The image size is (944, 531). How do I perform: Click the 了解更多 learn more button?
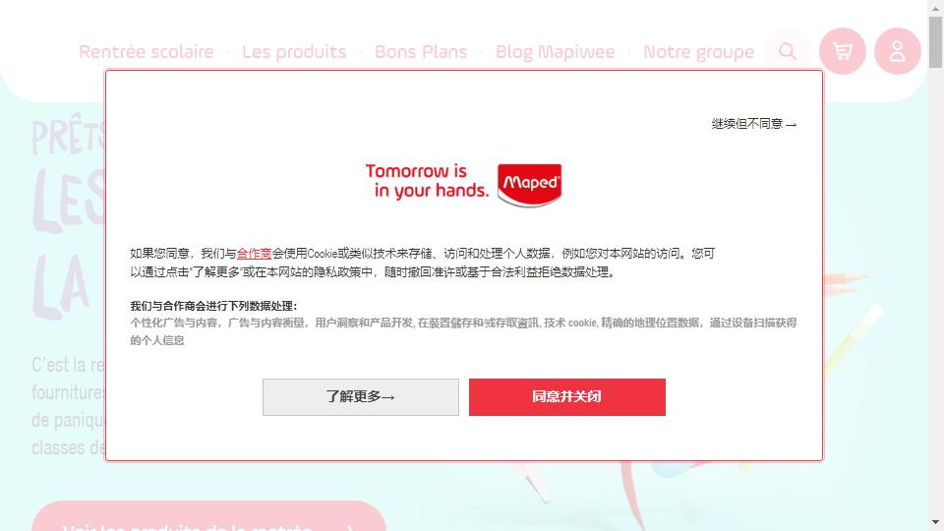click(x=361, y=396)
